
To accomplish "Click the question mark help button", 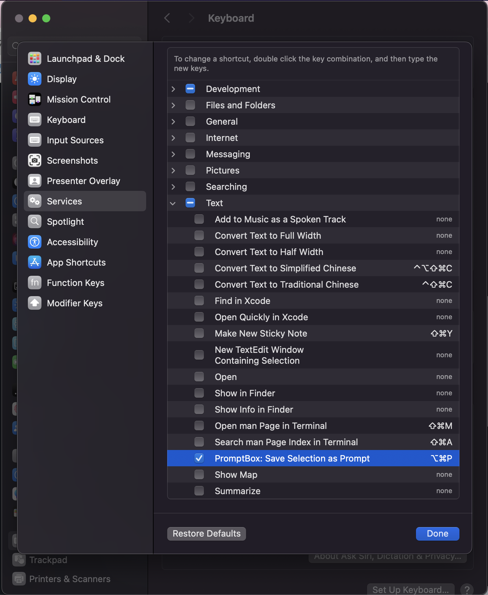I will [467, 590].
